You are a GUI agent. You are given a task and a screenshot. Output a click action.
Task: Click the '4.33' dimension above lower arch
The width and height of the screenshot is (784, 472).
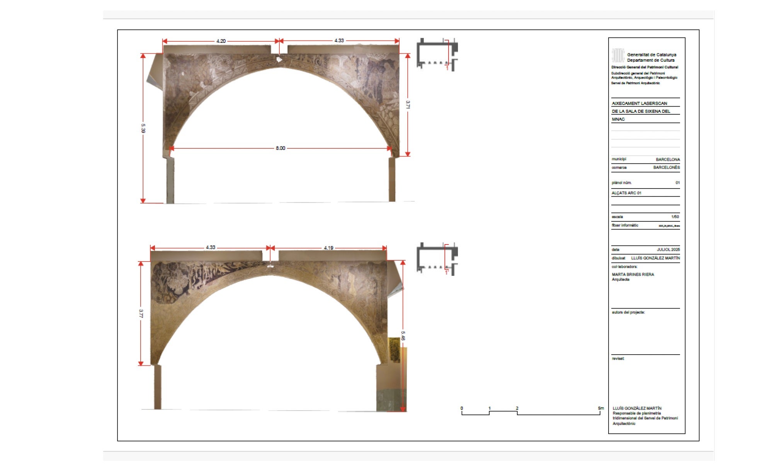click(x=211, y=247)
